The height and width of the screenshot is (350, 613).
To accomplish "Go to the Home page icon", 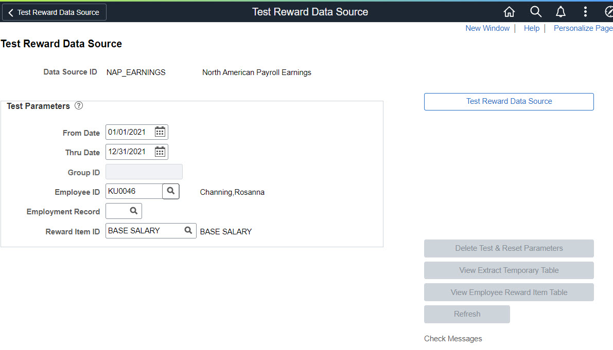I will tap(509, 12).
